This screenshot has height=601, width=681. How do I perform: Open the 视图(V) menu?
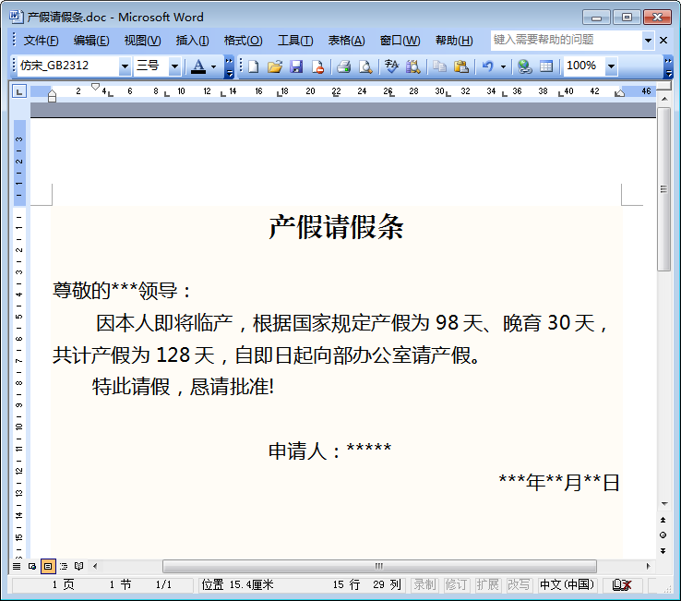[142, 41]
